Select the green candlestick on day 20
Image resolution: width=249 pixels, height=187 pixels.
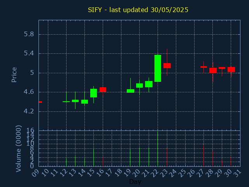[139, 85]
